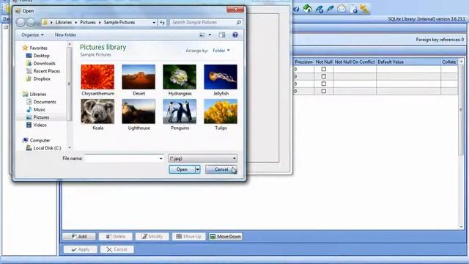Click the Open button's split arrow

coord(198,169)
